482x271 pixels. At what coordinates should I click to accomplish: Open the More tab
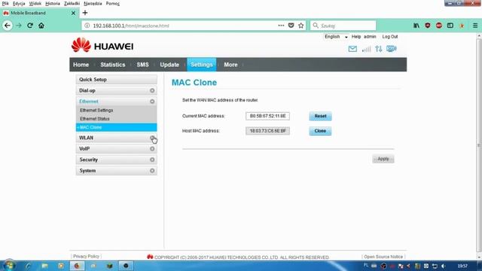[x=230, y=65]
